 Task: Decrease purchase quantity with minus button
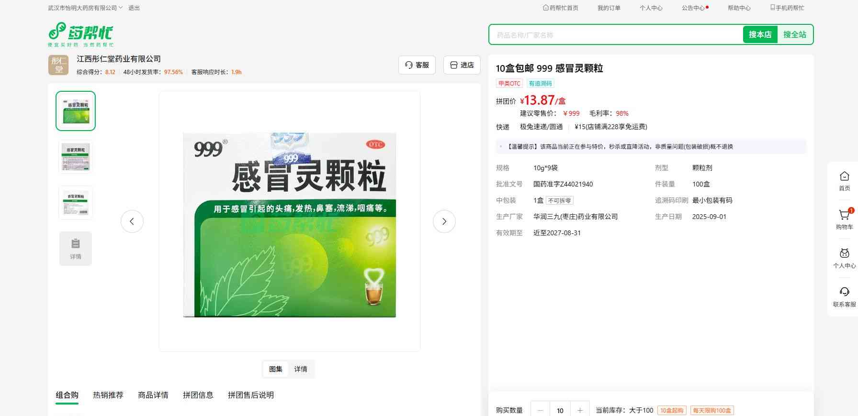pos(541,410)
